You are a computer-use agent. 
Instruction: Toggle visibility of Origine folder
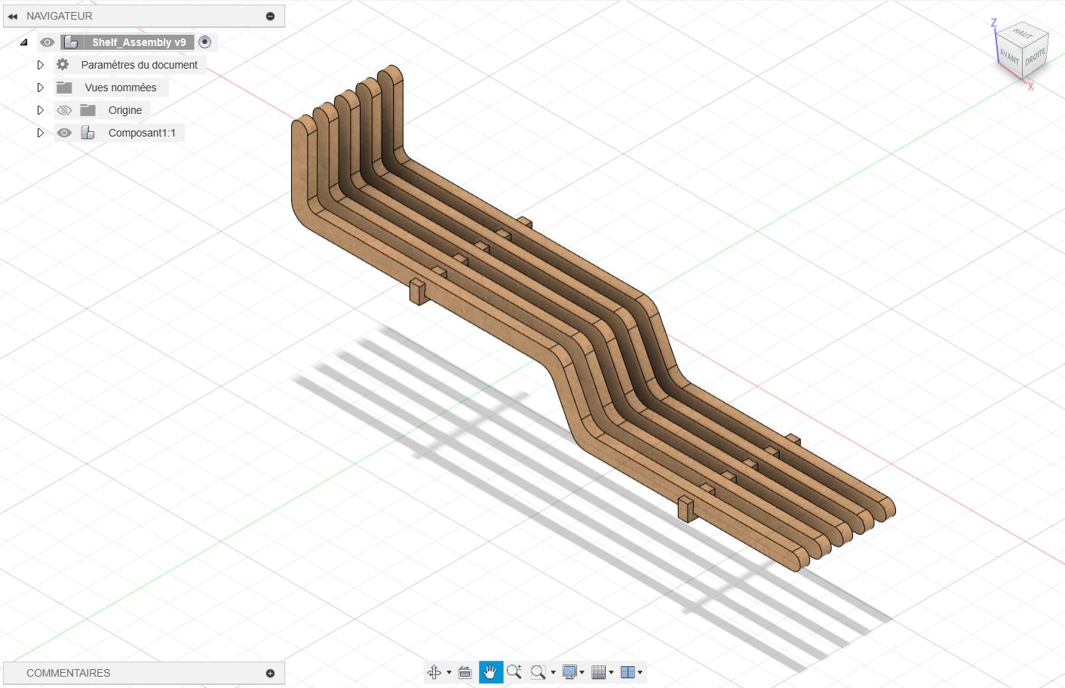coord(64,110)
